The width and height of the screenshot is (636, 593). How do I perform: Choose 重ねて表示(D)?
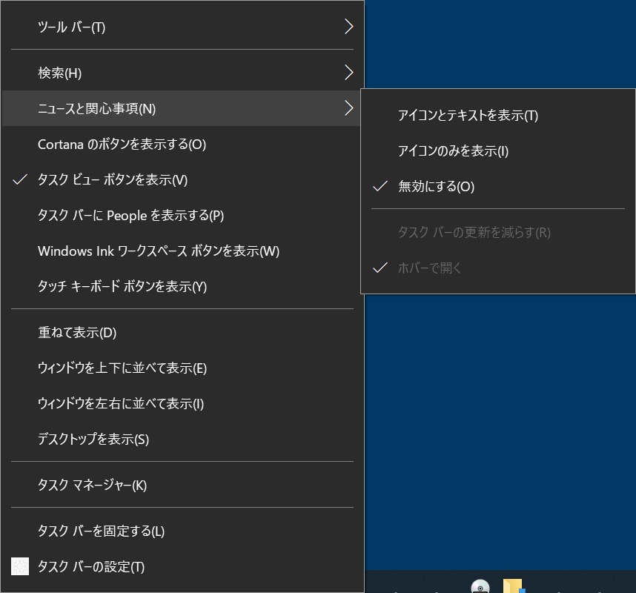(x=182, y=333)
